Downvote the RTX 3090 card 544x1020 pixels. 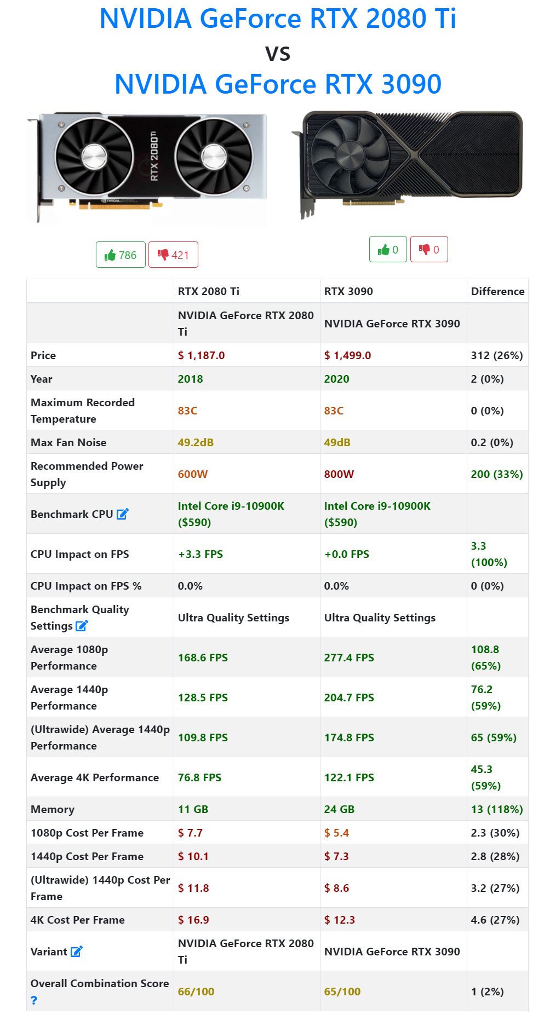point(429,249)
